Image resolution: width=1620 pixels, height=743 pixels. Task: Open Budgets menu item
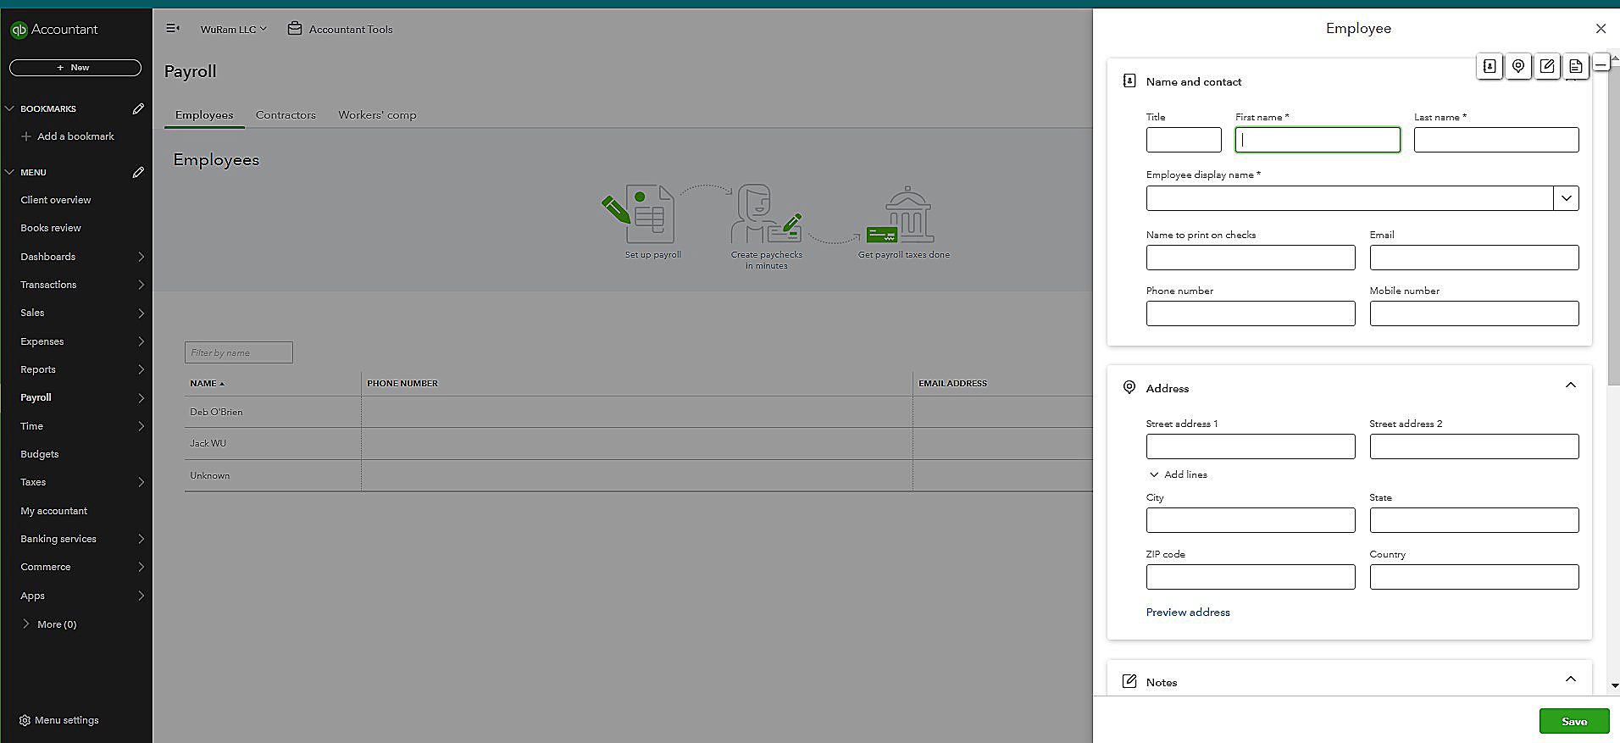coord(40,454)
